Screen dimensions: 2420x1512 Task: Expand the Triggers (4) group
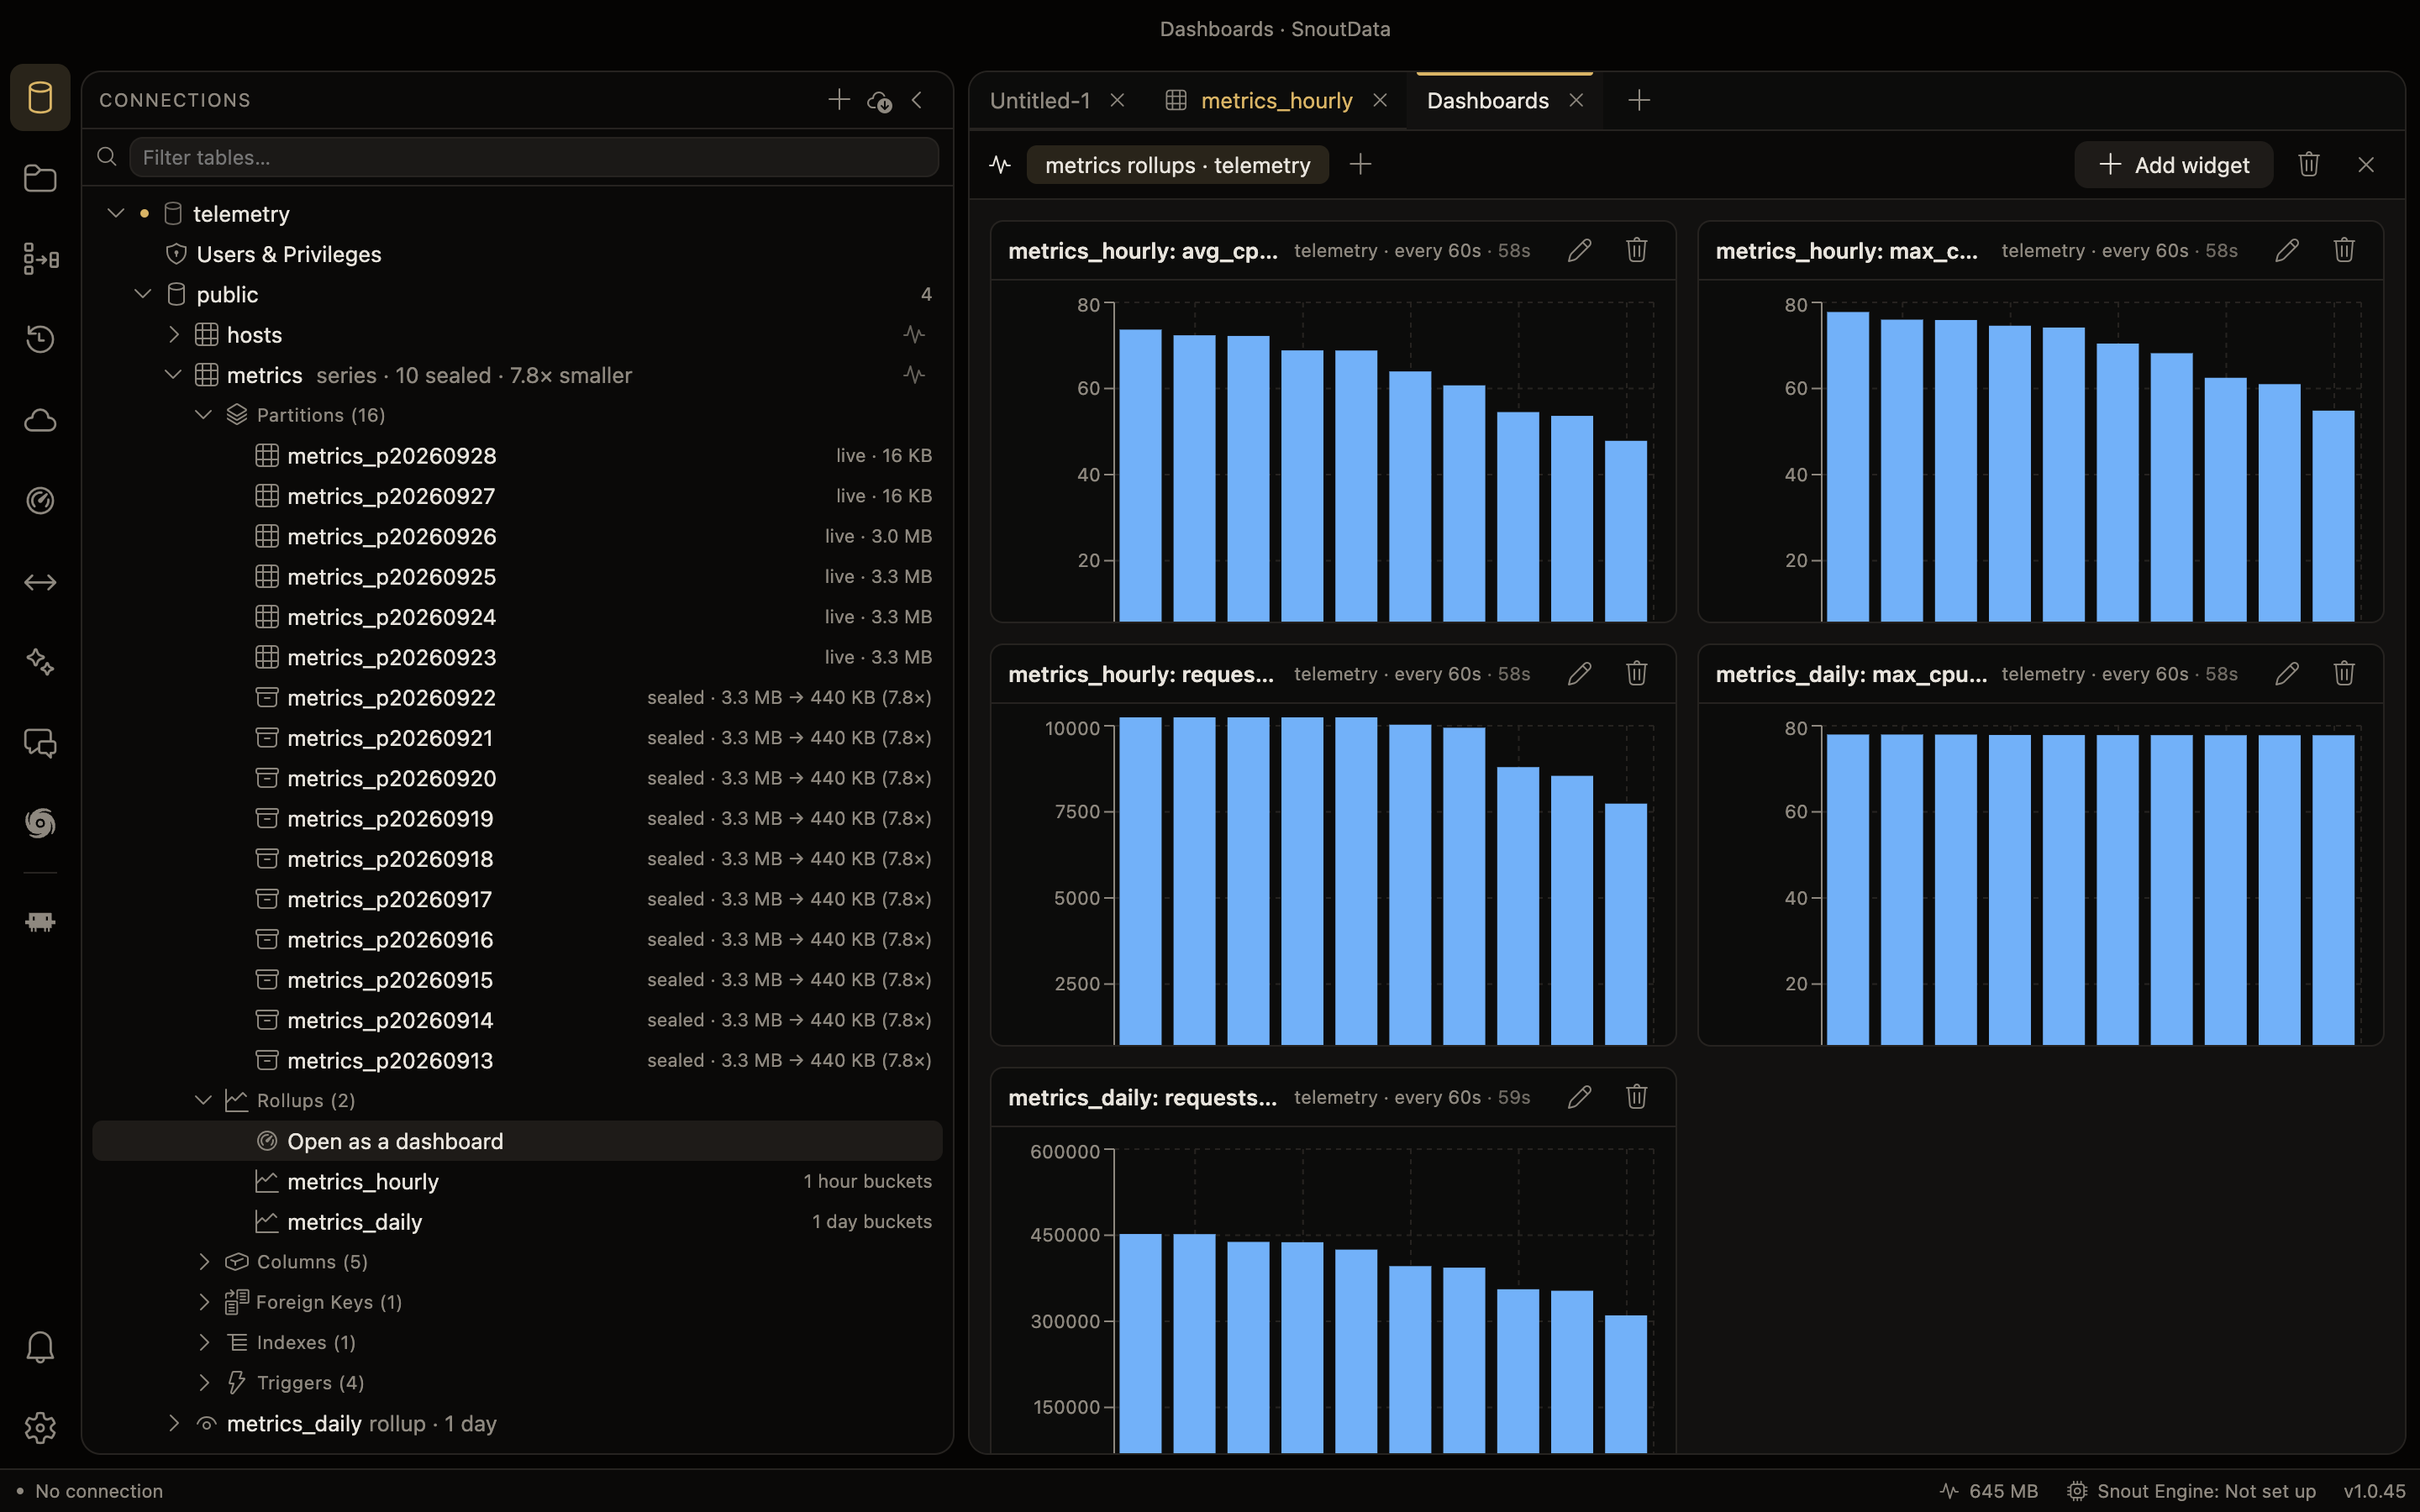pos(203,1382)
